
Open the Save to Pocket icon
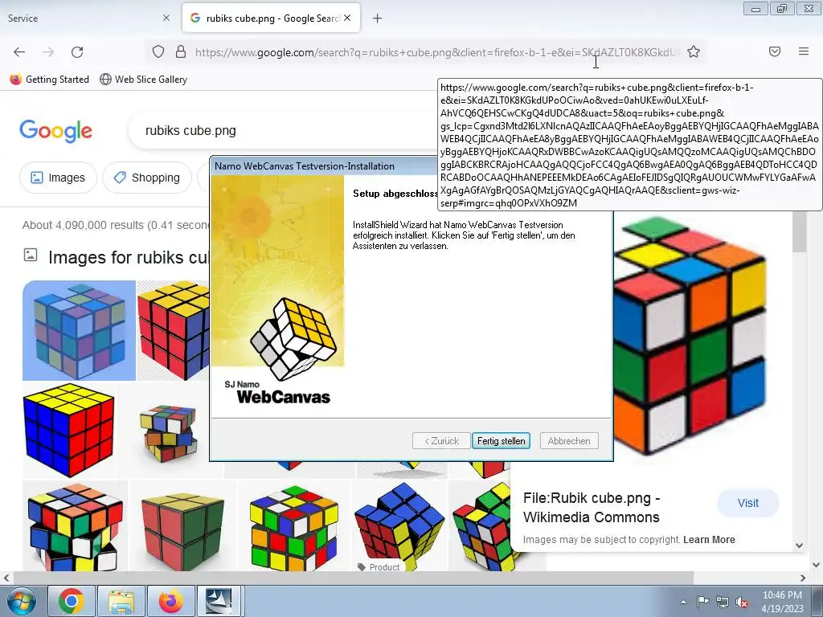click(x=775, y=51)
